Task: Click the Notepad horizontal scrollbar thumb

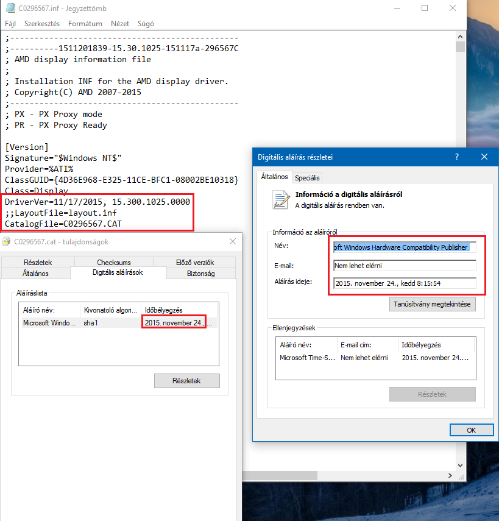Action: (280, 475)
